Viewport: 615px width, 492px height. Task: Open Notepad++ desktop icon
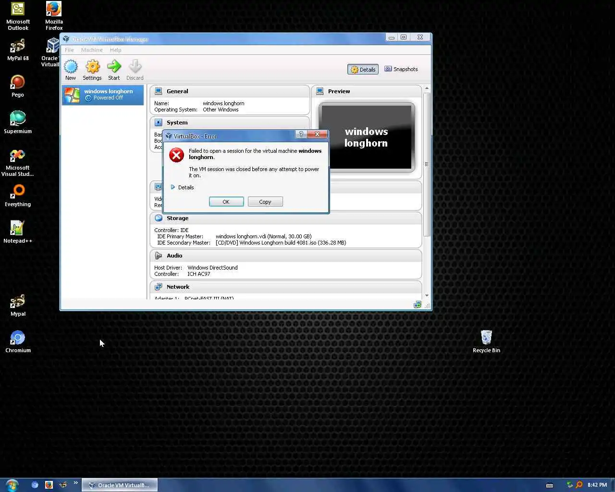click(18, 232)
